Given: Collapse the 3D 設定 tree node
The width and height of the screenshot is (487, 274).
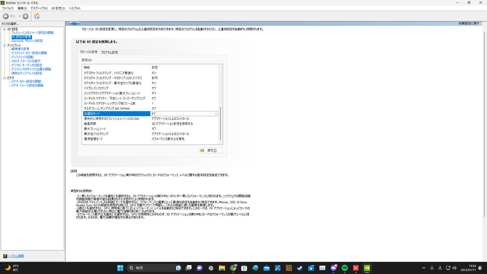Looking at the screenshot, I should point(4,29).
